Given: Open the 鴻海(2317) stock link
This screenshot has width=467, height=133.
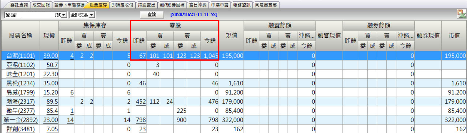Looking at the screenshot, I should (21, 102).
